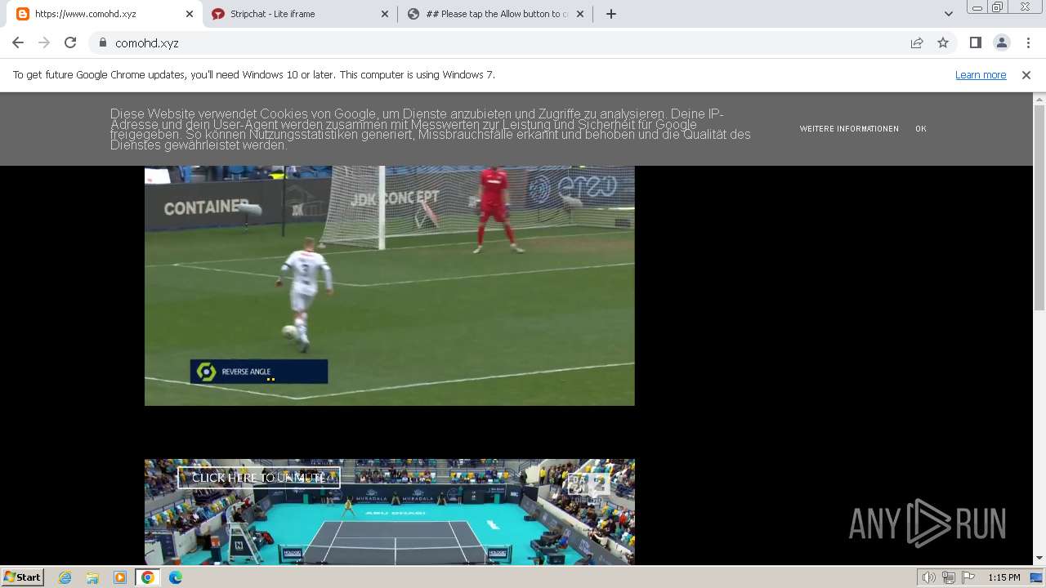Click the page scrollbar down arrow

pyautogui.click(x=1039, y=559)
